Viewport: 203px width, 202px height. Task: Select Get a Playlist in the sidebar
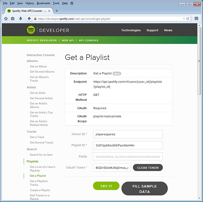click(38, 176)
